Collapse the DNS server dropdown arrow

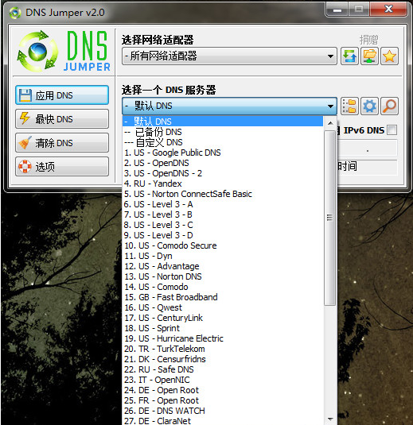coord(330,106)
